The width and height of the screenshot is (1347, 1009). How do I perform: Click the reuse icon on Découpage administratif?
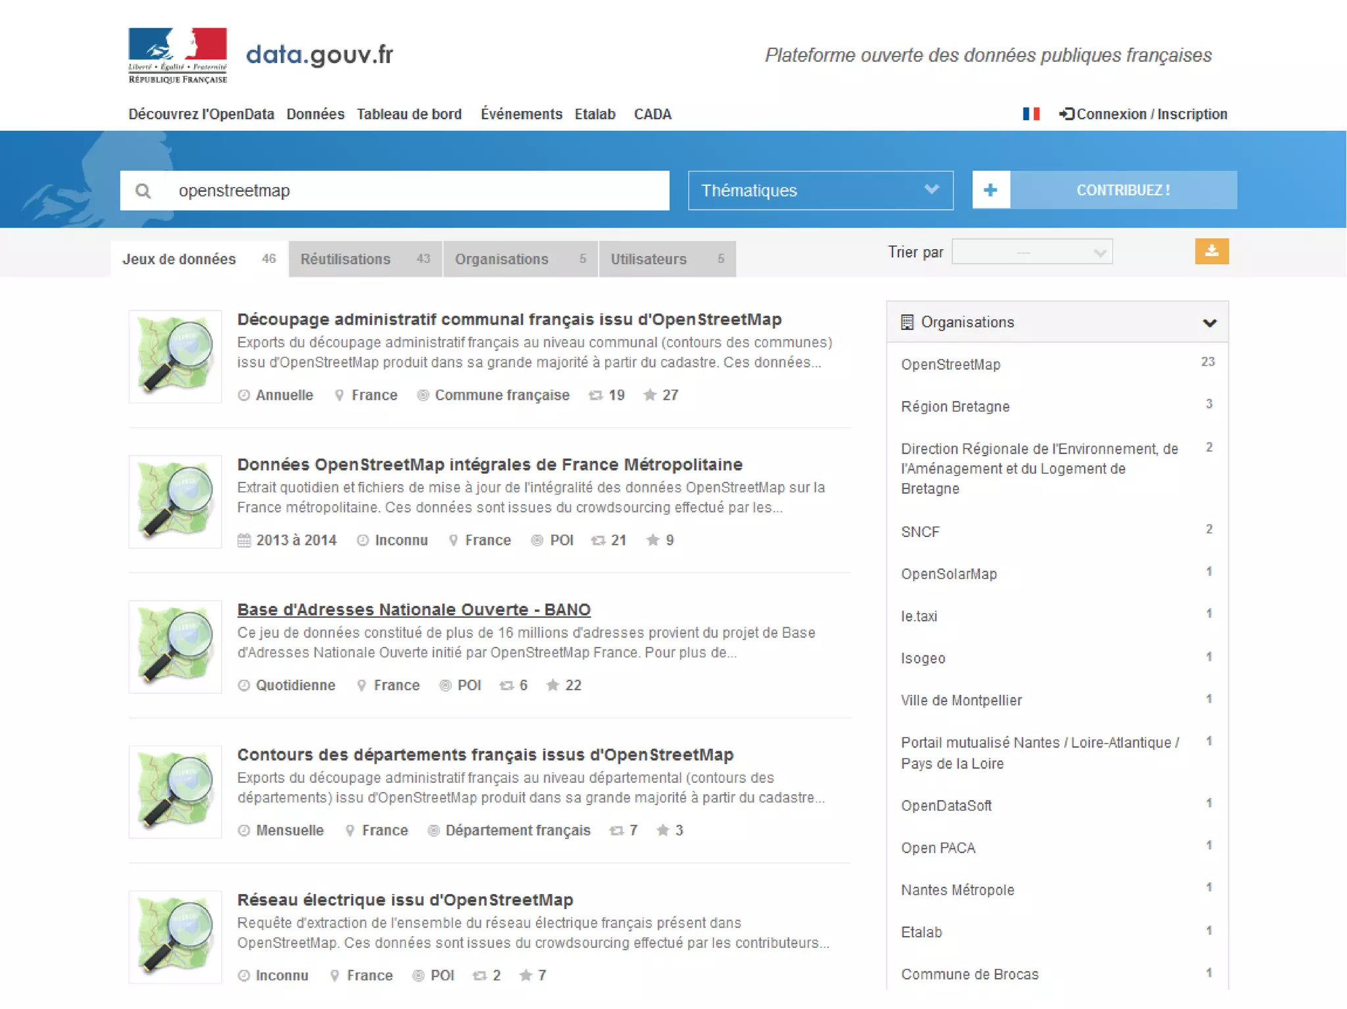595,395
